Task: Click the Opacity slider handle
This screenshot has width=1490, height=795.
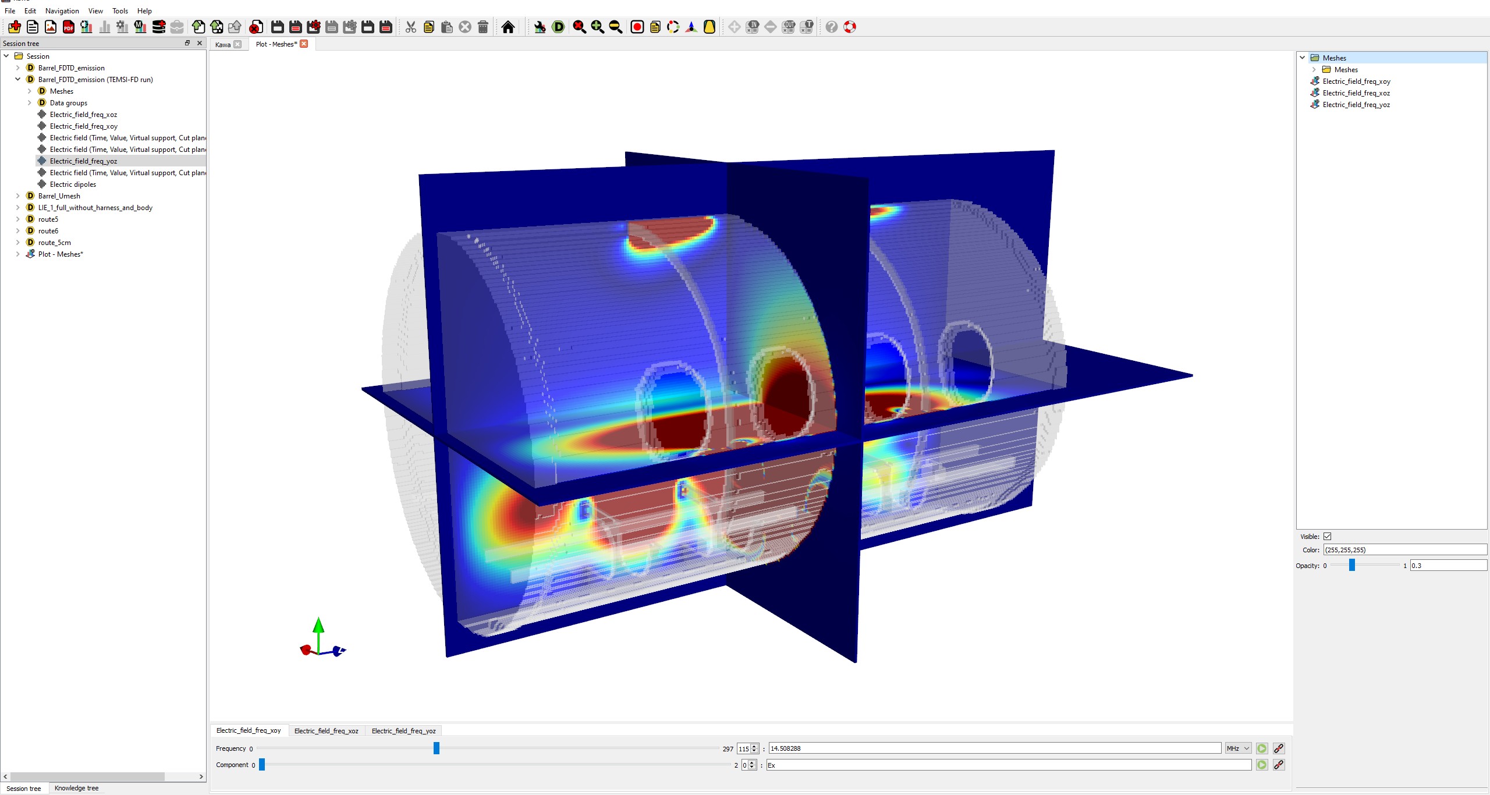Action: (1352, 565)
